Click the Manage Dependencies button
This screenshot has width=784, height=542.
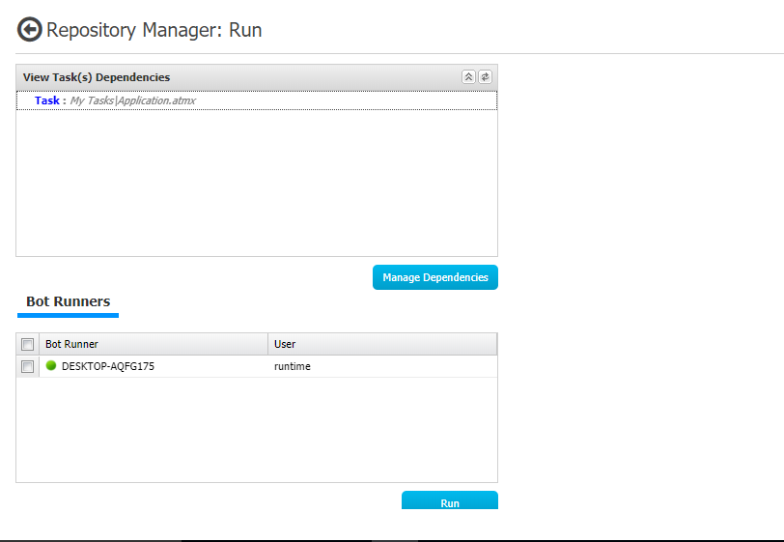click(x=435, y=277)
